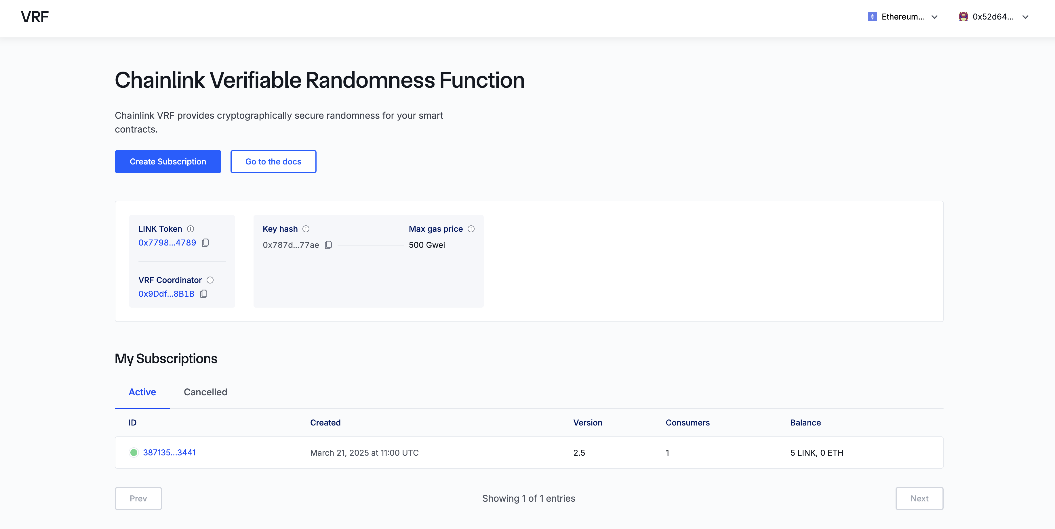
Task: Select the Active subscriptions tab
Action: coord(142,392)
